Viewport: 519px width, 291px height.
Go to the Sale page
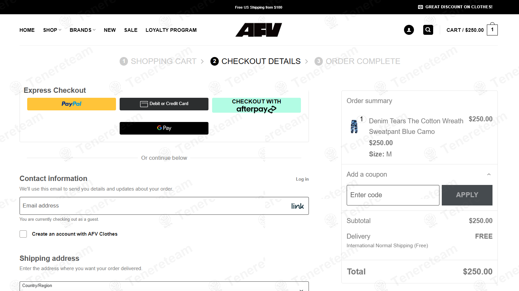click(131, 30)
